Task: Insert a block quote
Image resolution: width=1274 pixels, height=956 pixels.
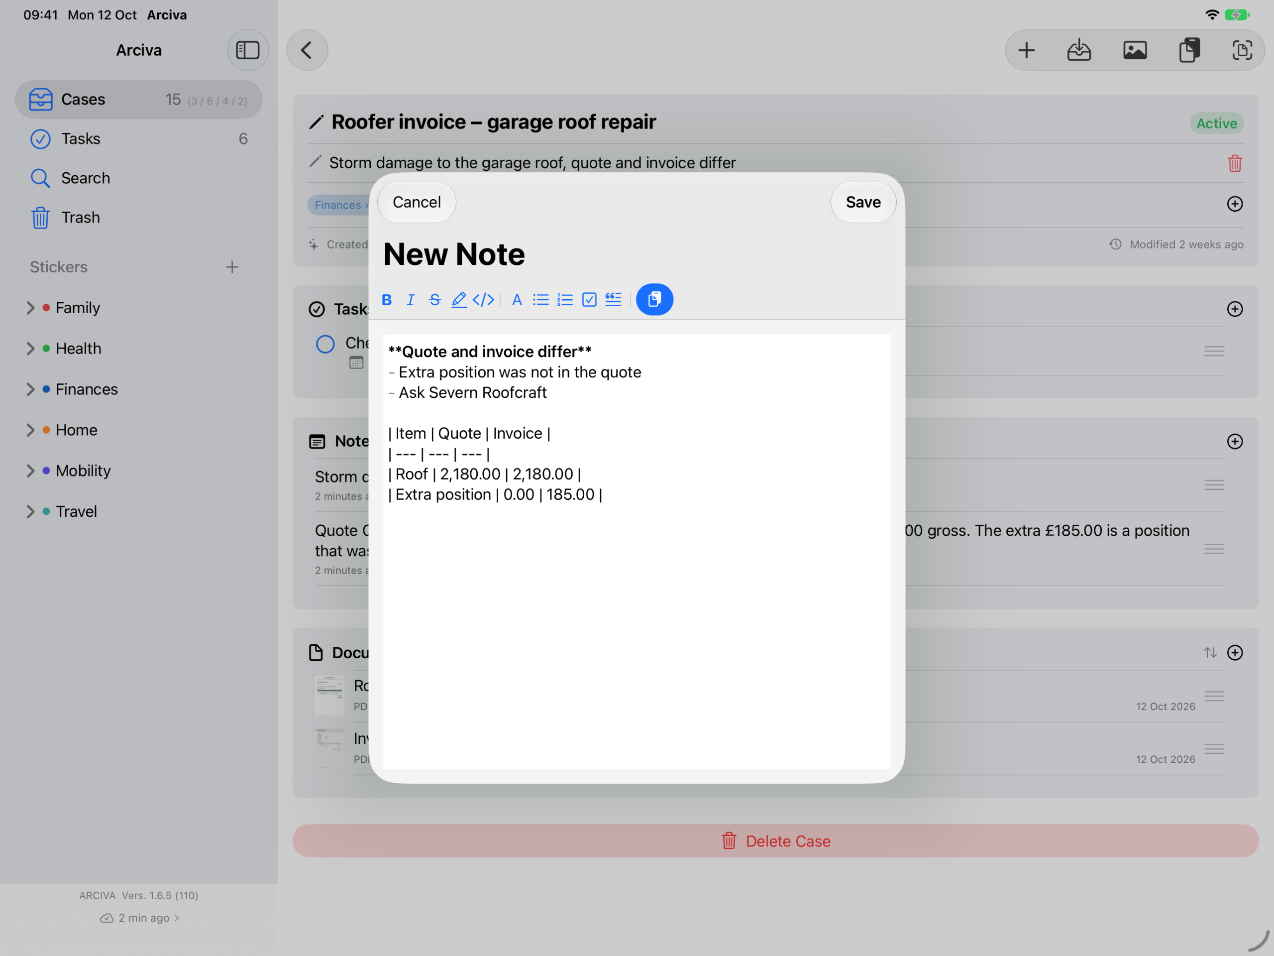Action: tap(614, 300)
